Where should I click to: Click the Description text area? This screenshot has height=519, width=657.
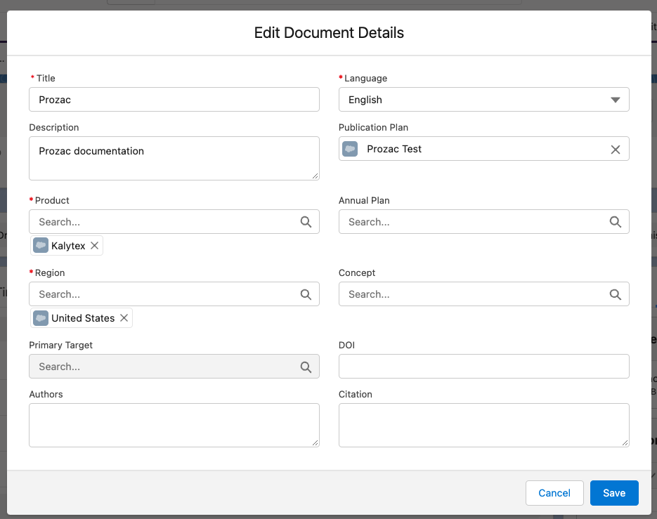click(x=174, y=158)
